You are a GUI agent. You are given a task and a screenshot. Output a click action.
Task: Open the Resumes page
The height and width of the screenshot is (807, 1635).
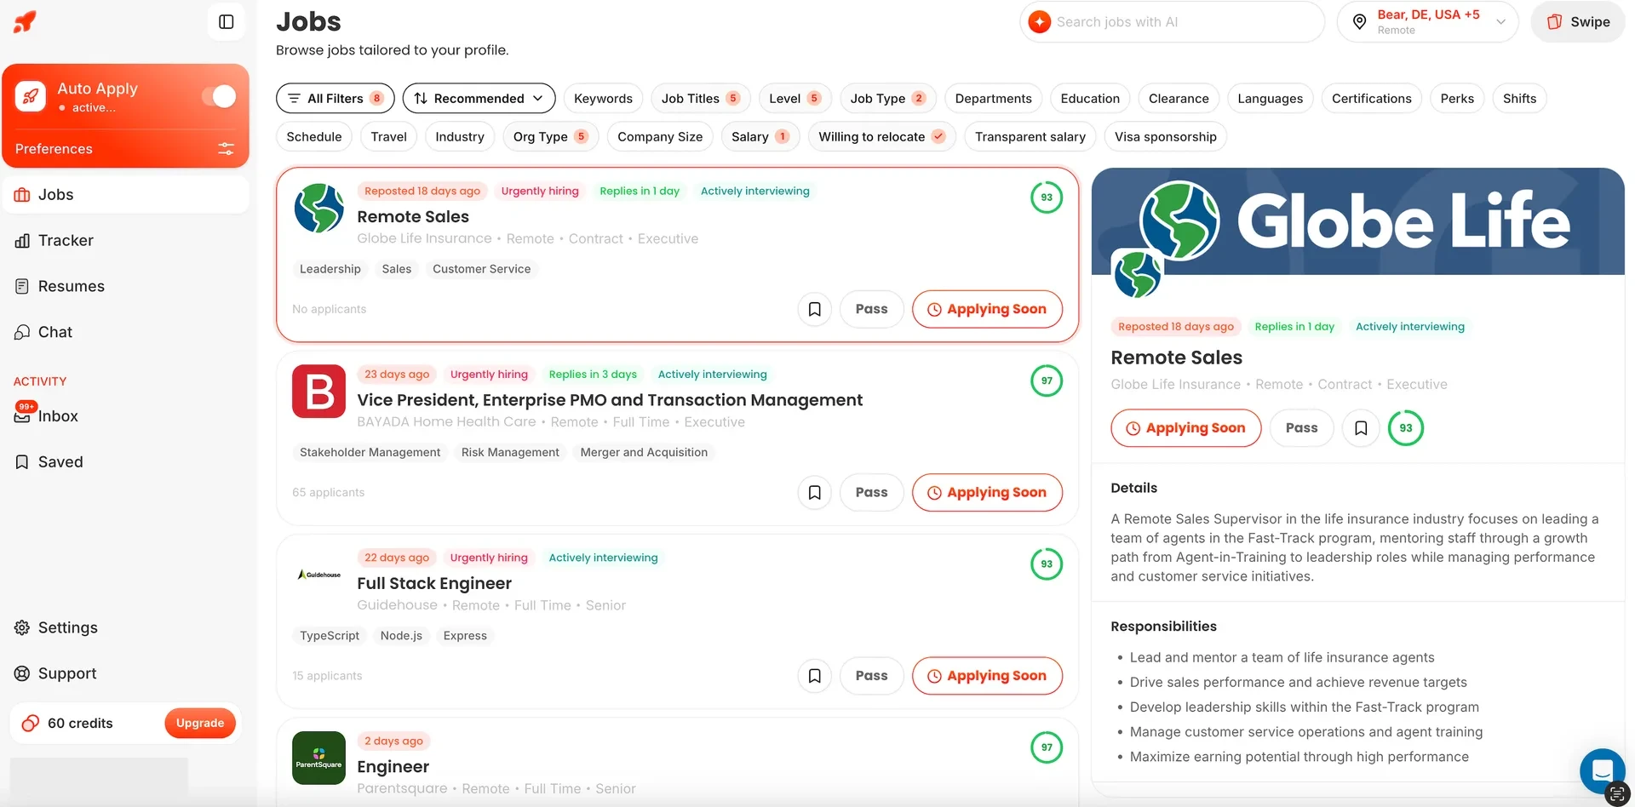point(126,287)
